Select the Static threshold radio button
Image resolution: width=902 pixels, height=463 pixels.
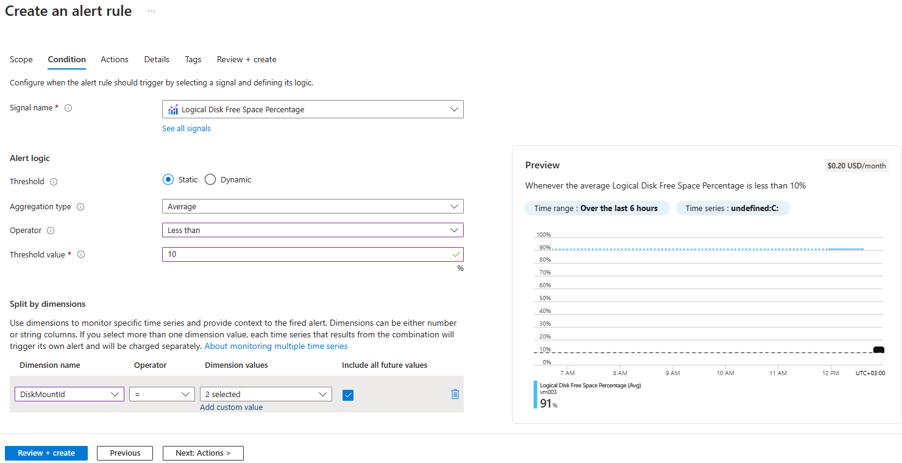pyautogui.click(x=168, y=179)
